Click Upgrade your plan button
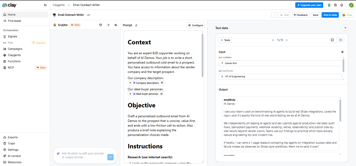 [x=309, y=5]
